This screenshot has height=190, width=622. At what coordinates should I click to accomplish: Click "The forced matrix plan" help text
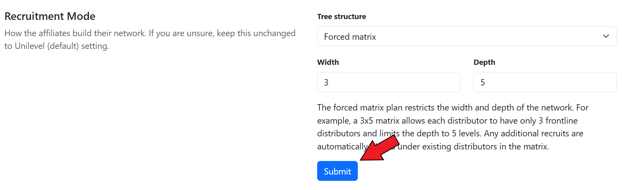tap(359, 107)
